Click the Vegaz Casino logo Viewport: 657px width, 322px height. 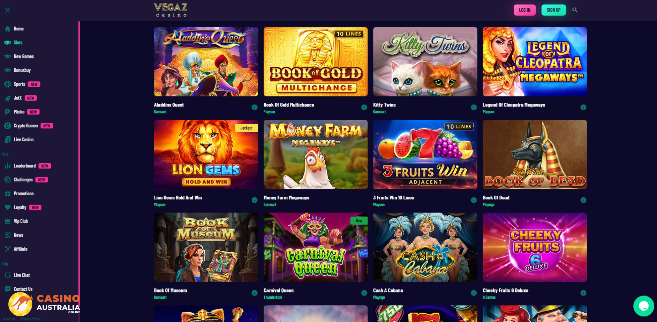(x=171, y=10)
